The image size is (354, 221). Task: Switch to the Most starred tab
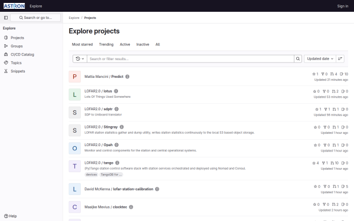[x=82, y=44]
